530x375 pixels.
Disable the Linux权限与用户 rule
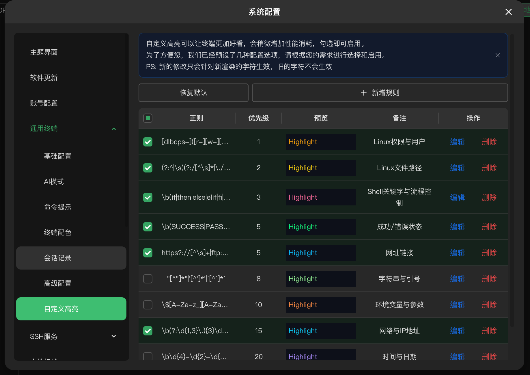[x=148, y=142]
